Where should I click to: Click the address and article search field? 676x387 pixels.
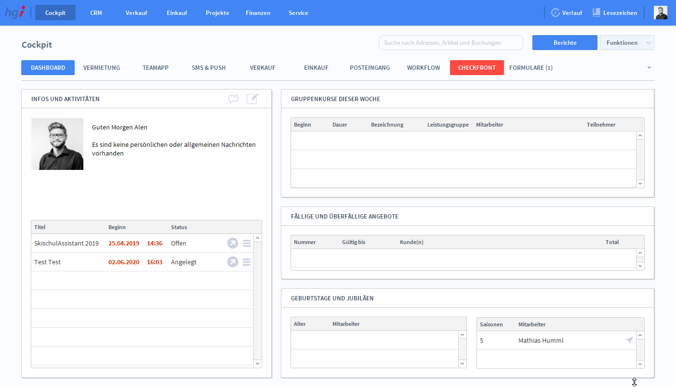pyautogui.click(x=451, y=43)
